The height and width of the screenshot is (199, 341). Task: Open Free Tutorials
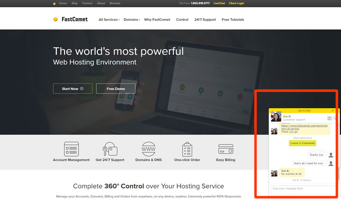pyautogui.click(x=233, y=19)
